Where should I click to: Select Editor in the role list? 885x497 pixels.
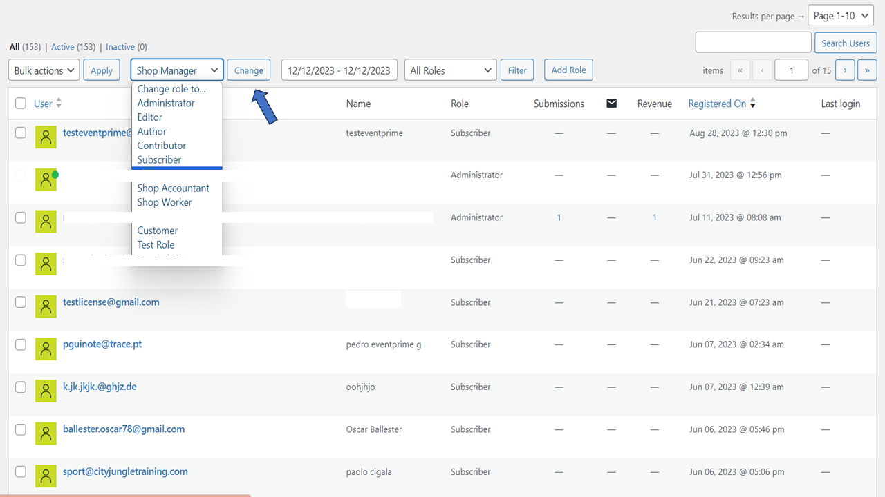(150, 117)
